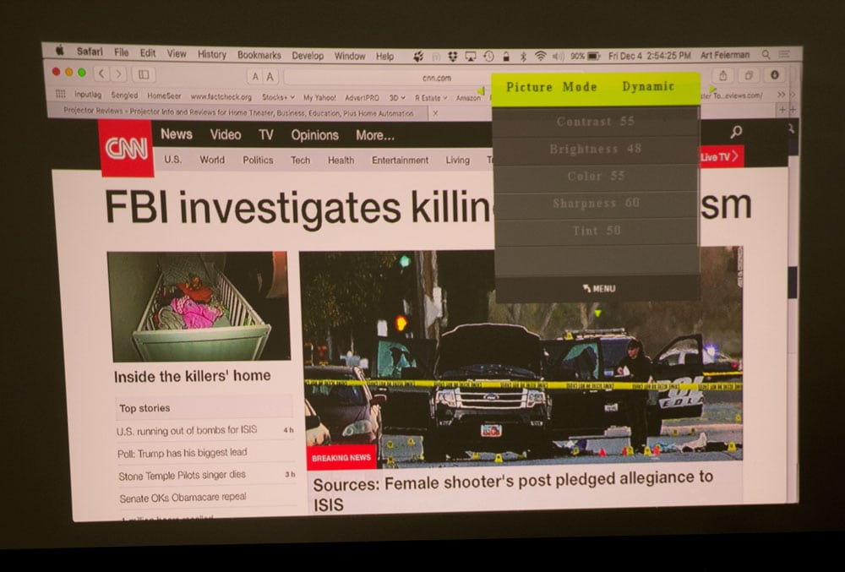Open the Bookmarks menu

click(259, 55)
